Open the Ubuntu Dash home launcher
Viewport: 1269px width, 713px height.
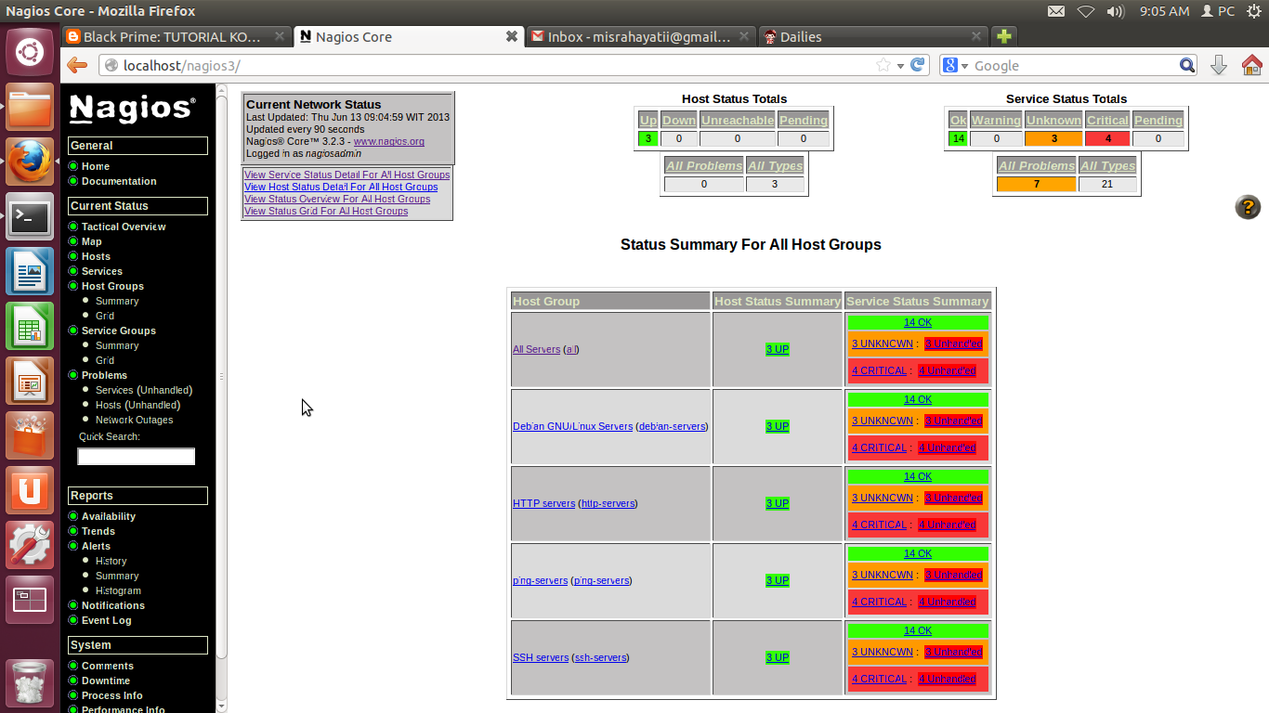pos(30,51)
